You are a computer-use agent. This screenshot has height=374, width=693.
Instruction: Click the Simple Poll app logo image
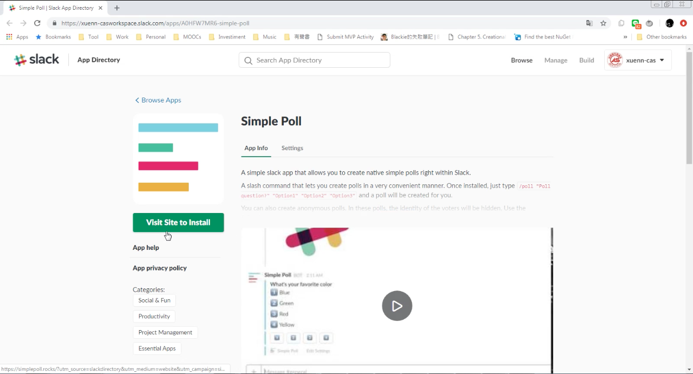(x=178, y=159)
